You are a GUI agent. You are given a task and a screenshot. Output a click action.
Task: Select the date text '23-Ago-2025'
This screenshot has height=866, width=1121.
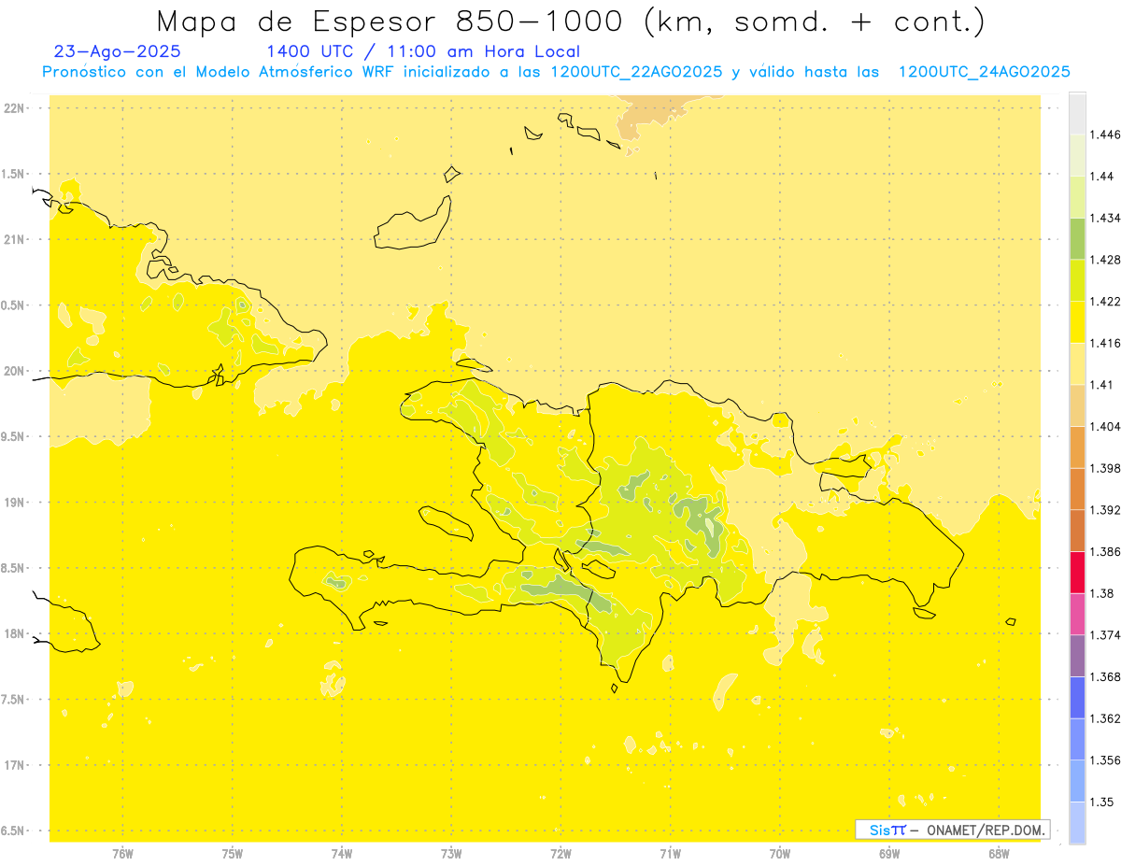[x=118, y=52]
